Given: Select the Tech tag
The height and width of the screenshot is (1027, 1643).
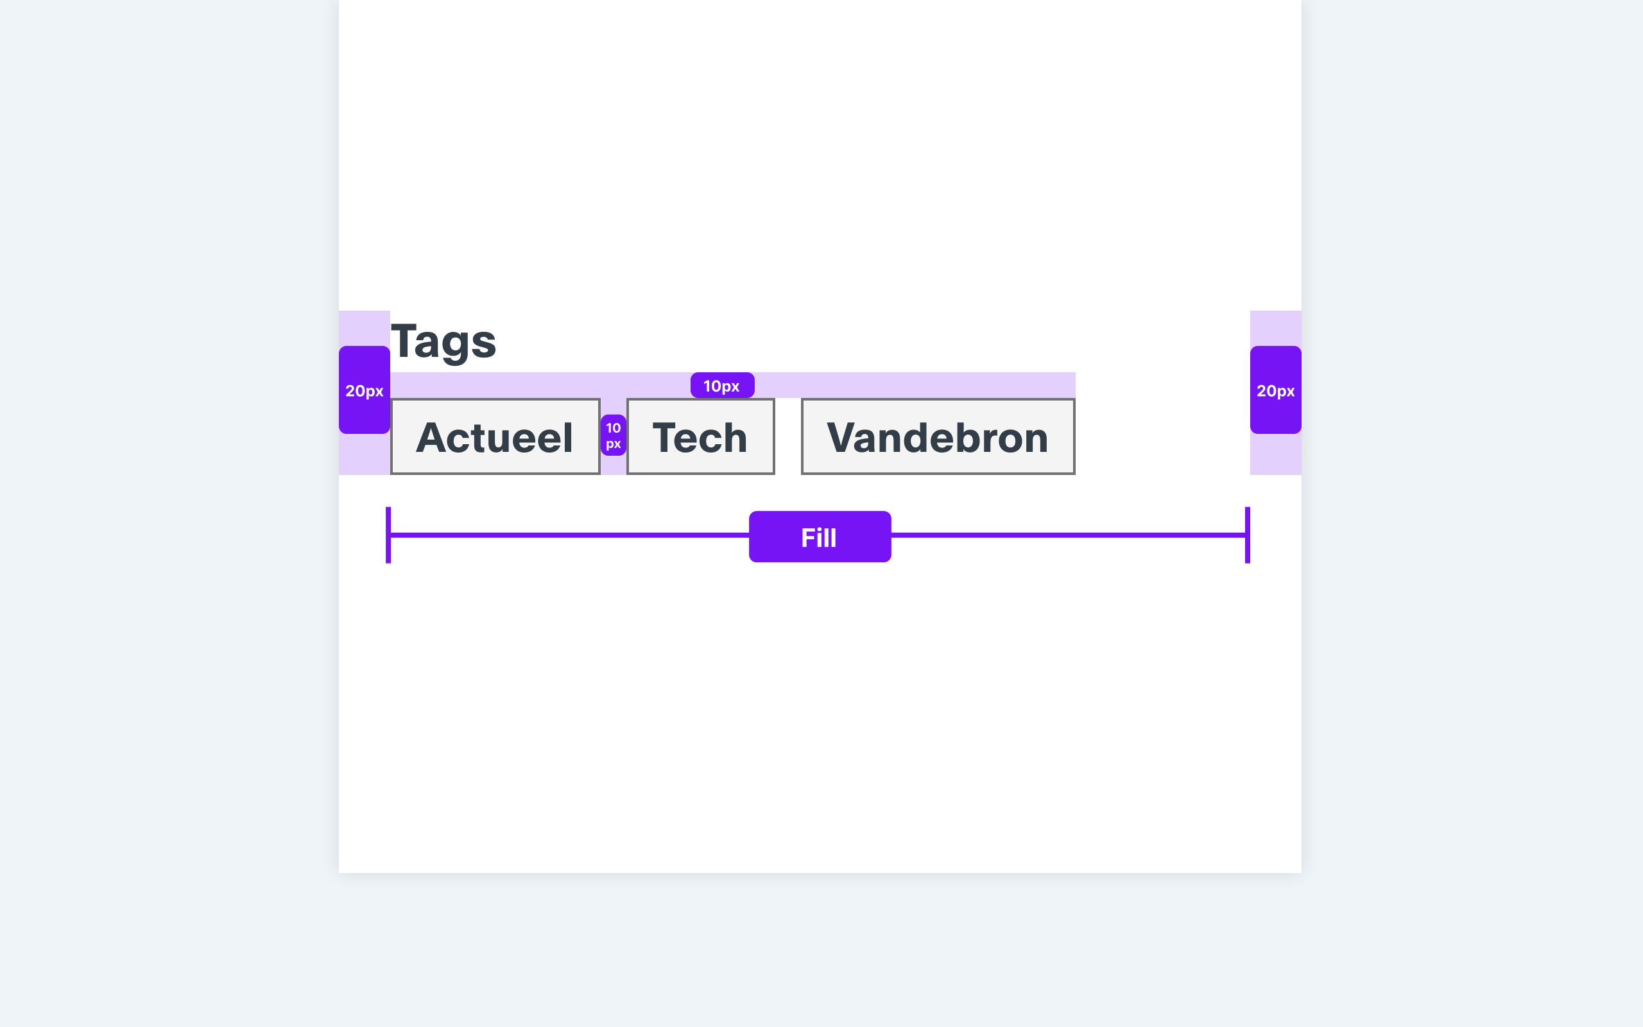Looking at the screenshot, I should coord(700,436).
